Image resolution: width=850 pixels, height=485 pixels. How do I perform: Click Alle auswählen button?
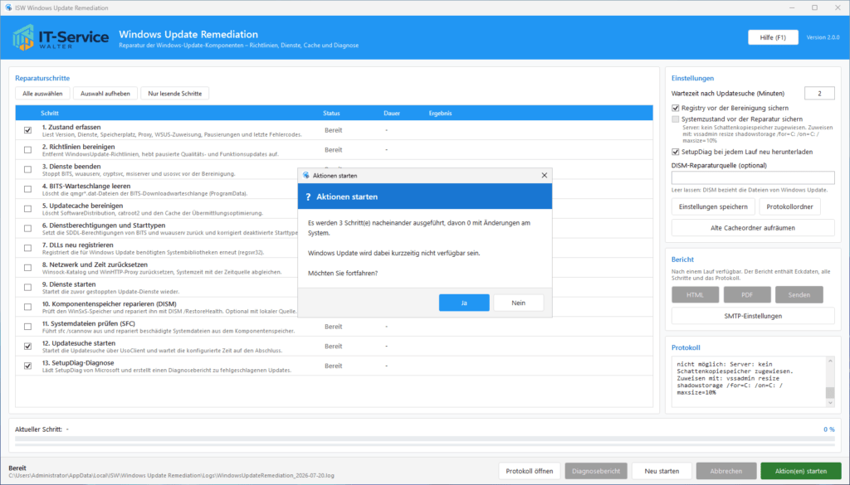(x=42, y=94)
